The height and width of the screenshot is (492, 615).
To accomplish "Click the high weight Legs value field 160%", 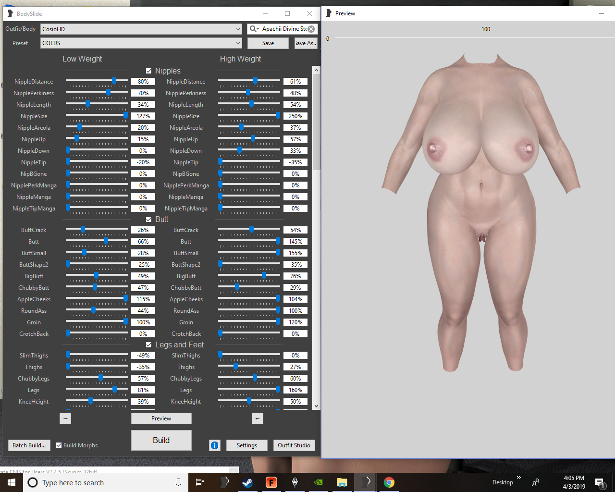I will click(295, 390).
